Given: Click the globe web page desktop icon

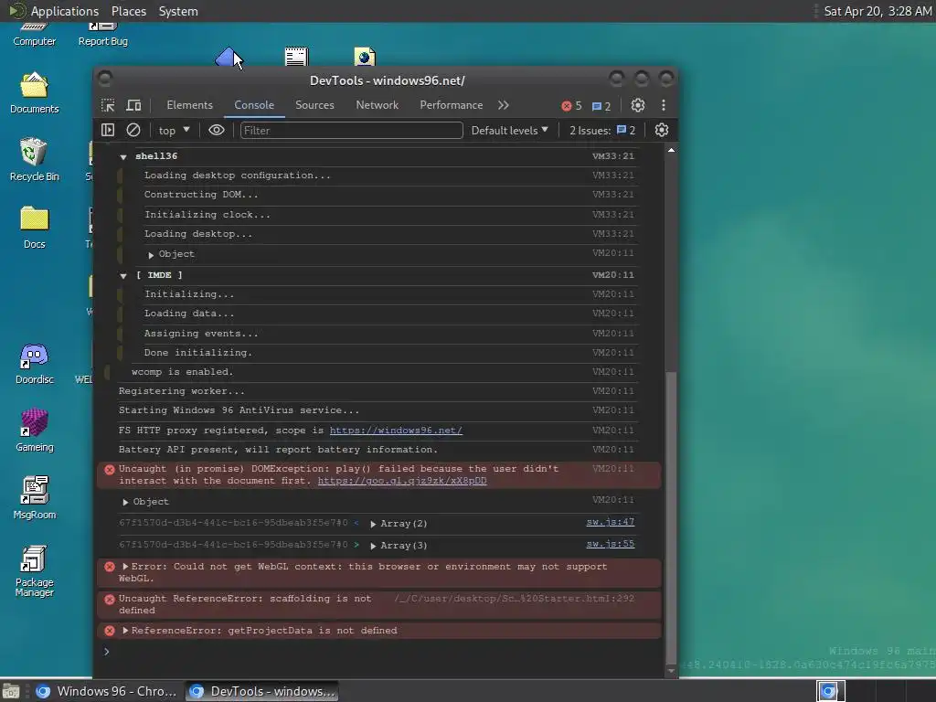Looking at the screenshot, I should (x=364, y=57).
